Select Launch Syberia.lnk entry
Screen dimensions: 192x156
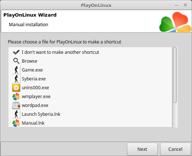[x=41, y=114]
